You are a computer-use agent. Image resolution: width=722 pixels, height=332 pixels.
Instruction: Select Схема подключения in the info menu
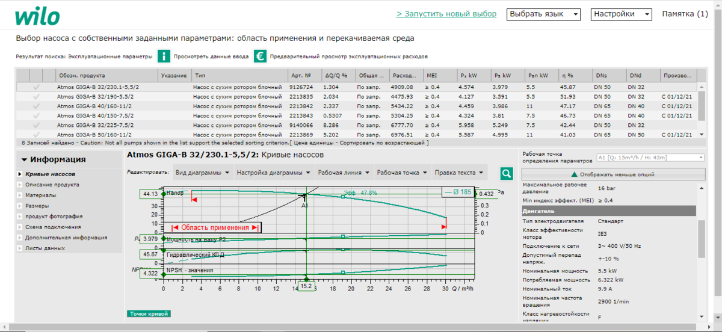(53, 227)
